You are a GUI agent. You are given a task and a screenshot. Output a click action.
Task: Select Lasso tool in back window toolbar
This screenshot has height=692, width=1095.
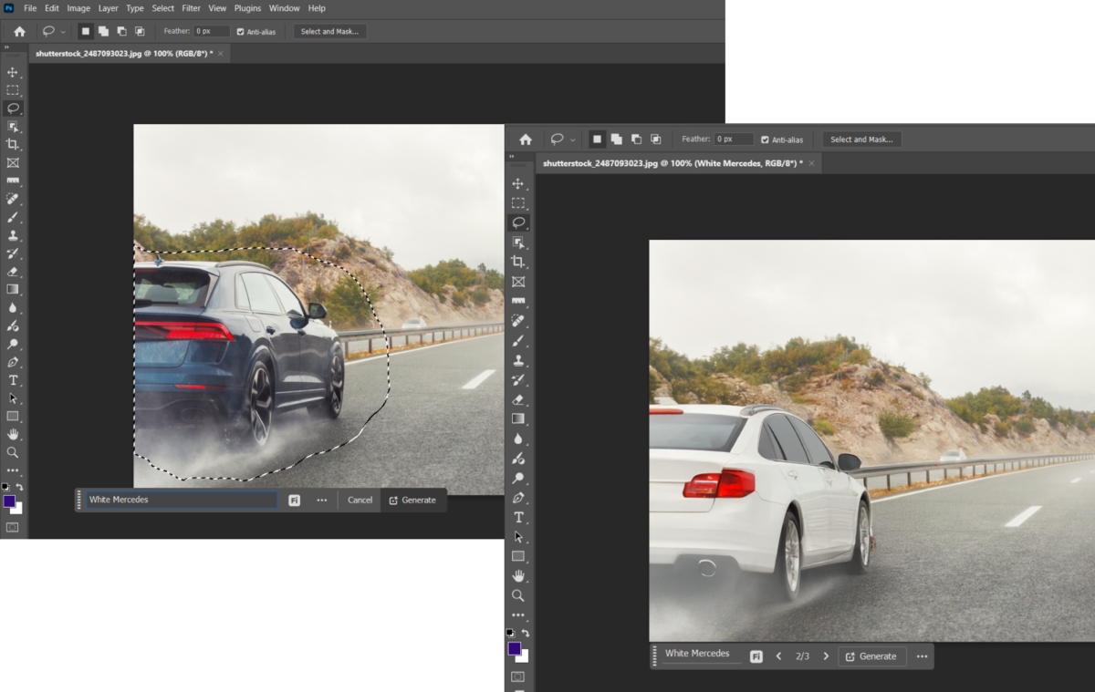click(13, 108)
